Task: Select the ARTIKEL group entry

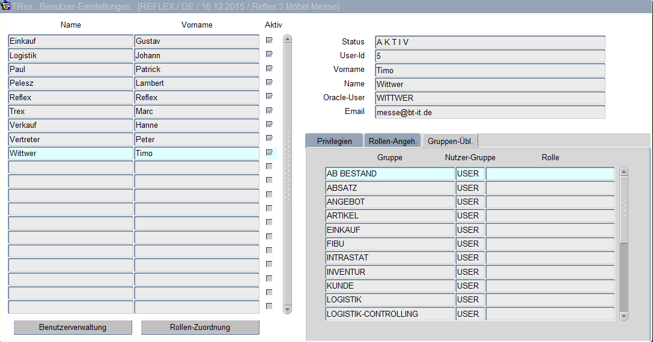Action: pyautogui.click(x=390, y=216)
